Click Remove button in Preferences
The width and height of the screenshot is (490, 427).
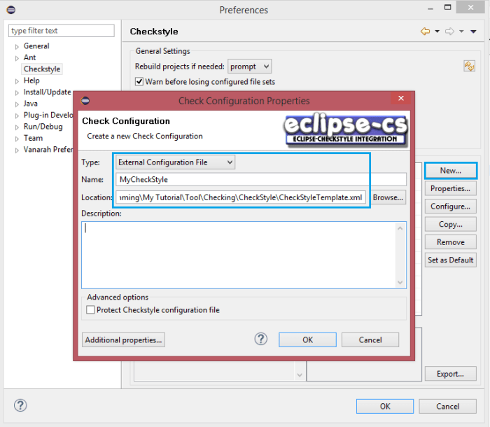451,242
